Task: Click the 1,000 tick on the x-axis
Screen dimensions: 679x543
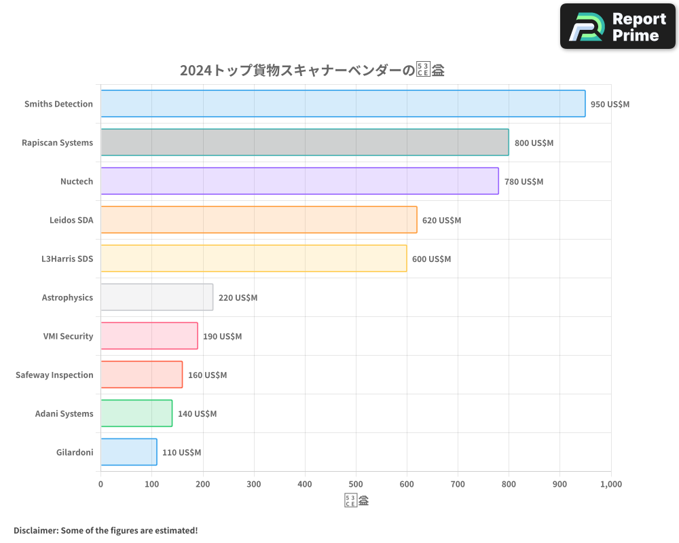Action: 610,484
